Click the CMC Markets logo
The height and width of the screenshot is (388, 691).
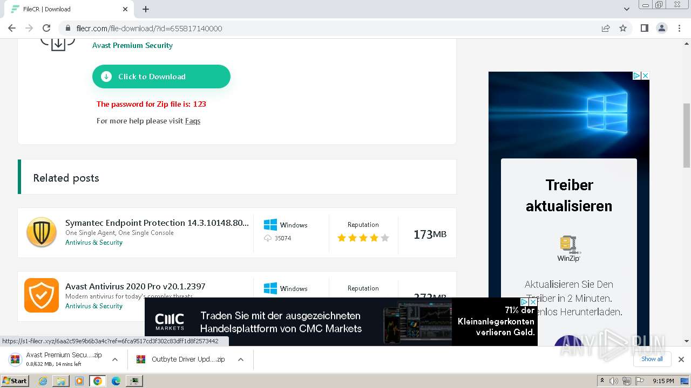[170, 322]
